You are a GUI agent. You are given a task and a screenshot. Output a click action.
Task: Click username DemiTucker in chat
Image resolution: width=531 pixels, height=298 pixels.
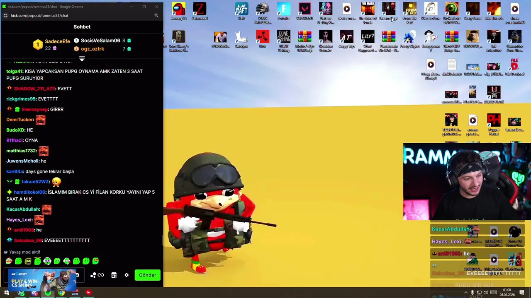pos(20,120)
